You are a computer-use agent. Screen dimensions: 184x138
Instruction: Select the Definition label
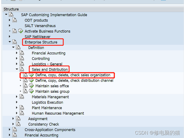pyautogui.click(x=36, y=48)
